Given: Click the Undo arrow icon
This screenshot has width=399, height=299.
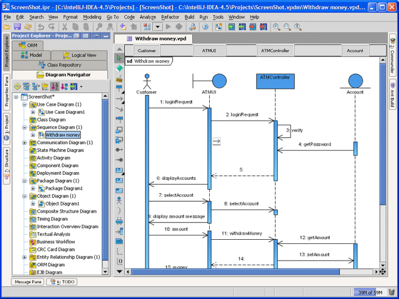Looking at the screenshot, I should 40,27.
